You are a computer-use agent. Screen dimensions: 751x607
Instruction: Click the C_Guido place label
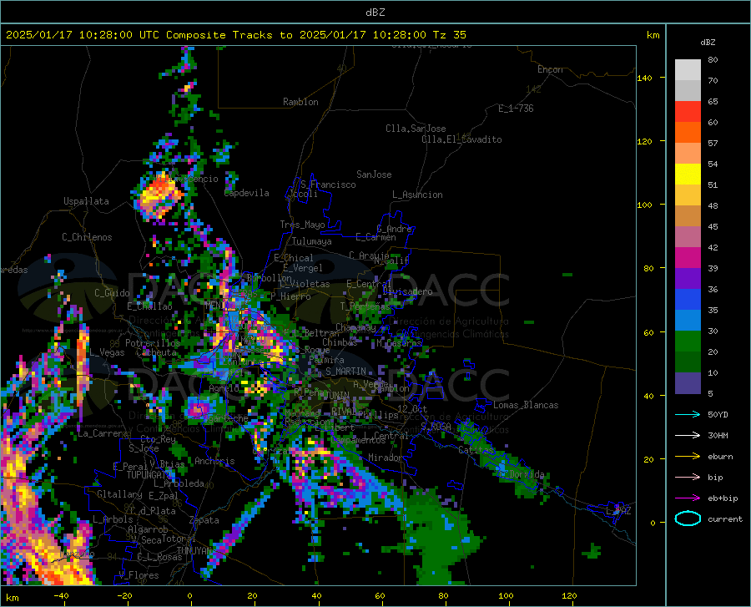click(x=112, y=293)
